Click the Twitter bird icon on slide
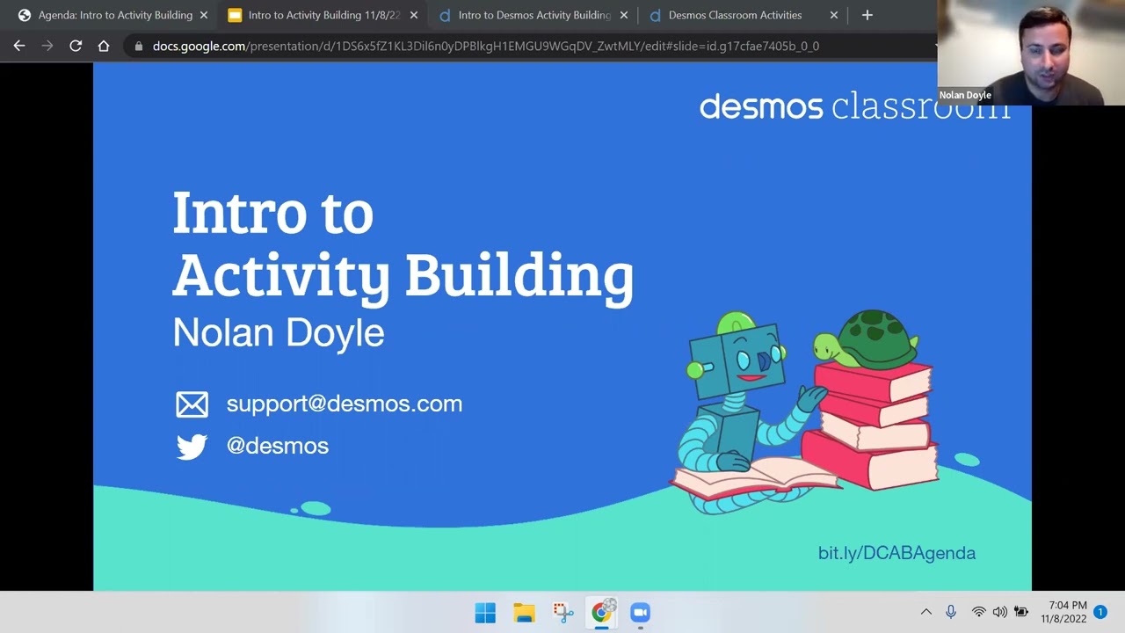This screenshot has height=633, width=1125. (x=192, y=447)
